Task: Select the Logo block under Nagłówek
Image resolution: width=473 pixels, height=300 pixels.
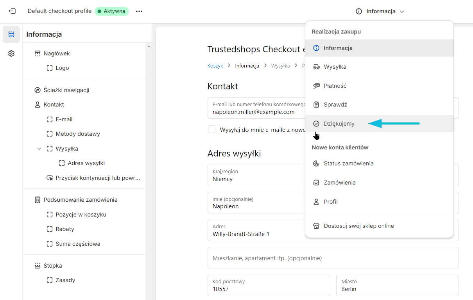Action: coord(62,68)
